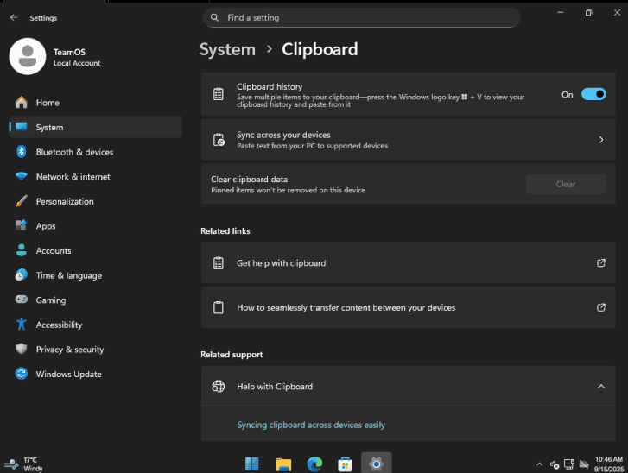Select the Accessibility icon in sidebar
This screenshot has width=628, height=473.
[22, 325]
